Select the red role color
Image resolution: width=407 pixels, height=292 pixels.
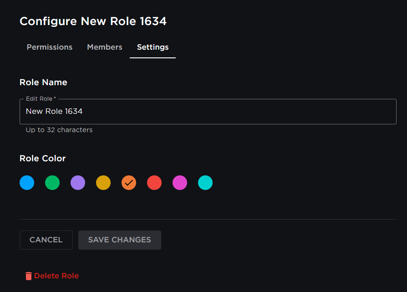point(154,183)
